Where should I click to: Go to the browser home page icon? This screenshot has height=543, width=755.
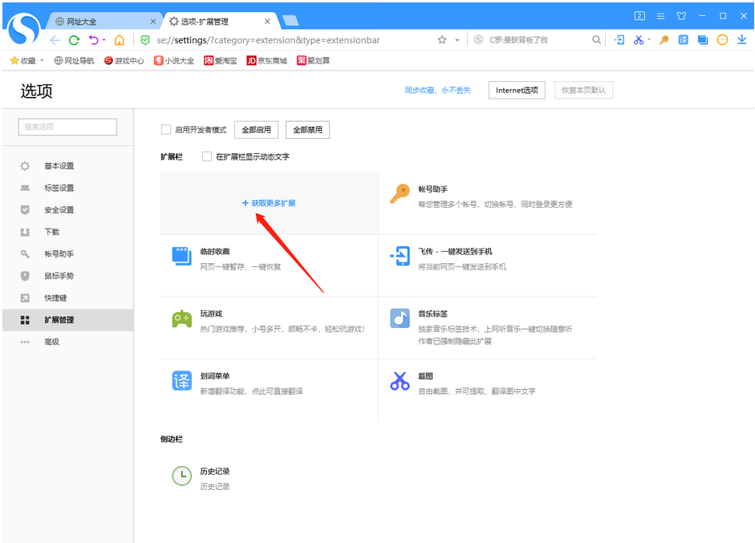[119, 40]
